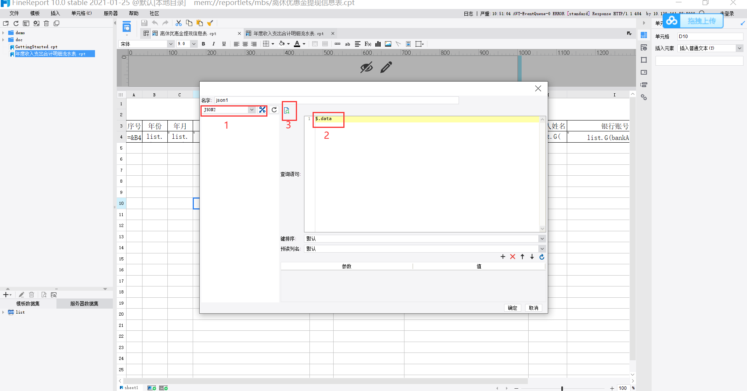Delete the selected parameter with red X
Viewport: 747px width, 391px height.
513,257
